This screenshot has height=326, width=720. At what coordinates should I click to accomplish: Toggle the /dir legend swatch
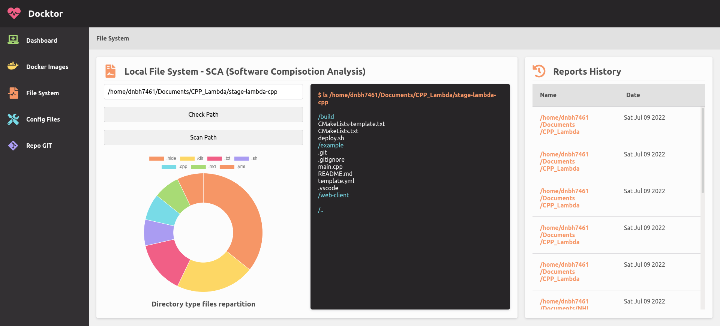pos(187,158)
